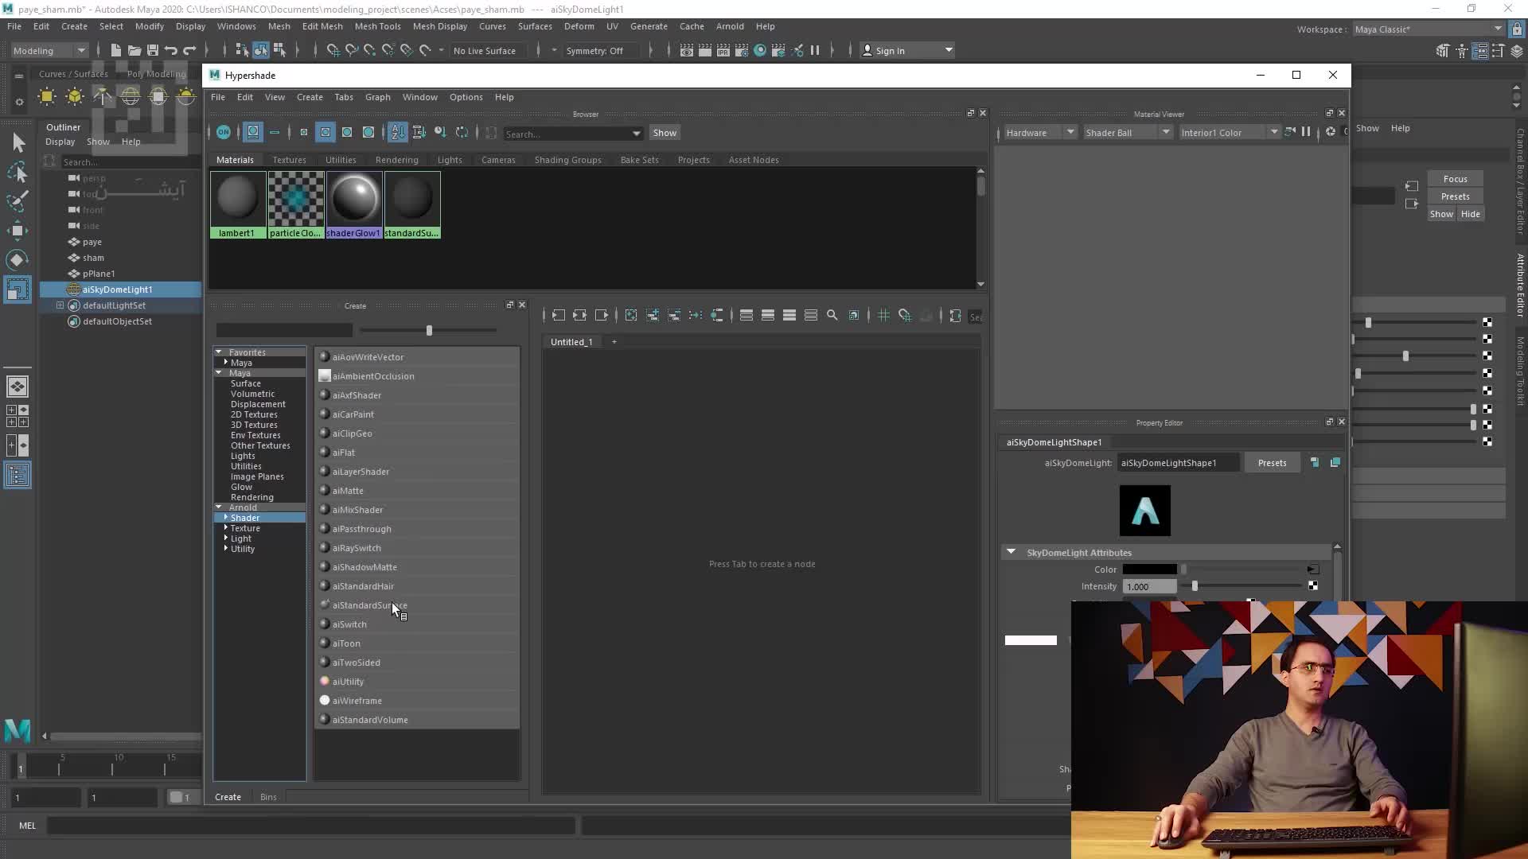This screenshot has height=859, width=1528.
Task: Pause the Material Viewer rendering
Action: tap(1306, 132)
